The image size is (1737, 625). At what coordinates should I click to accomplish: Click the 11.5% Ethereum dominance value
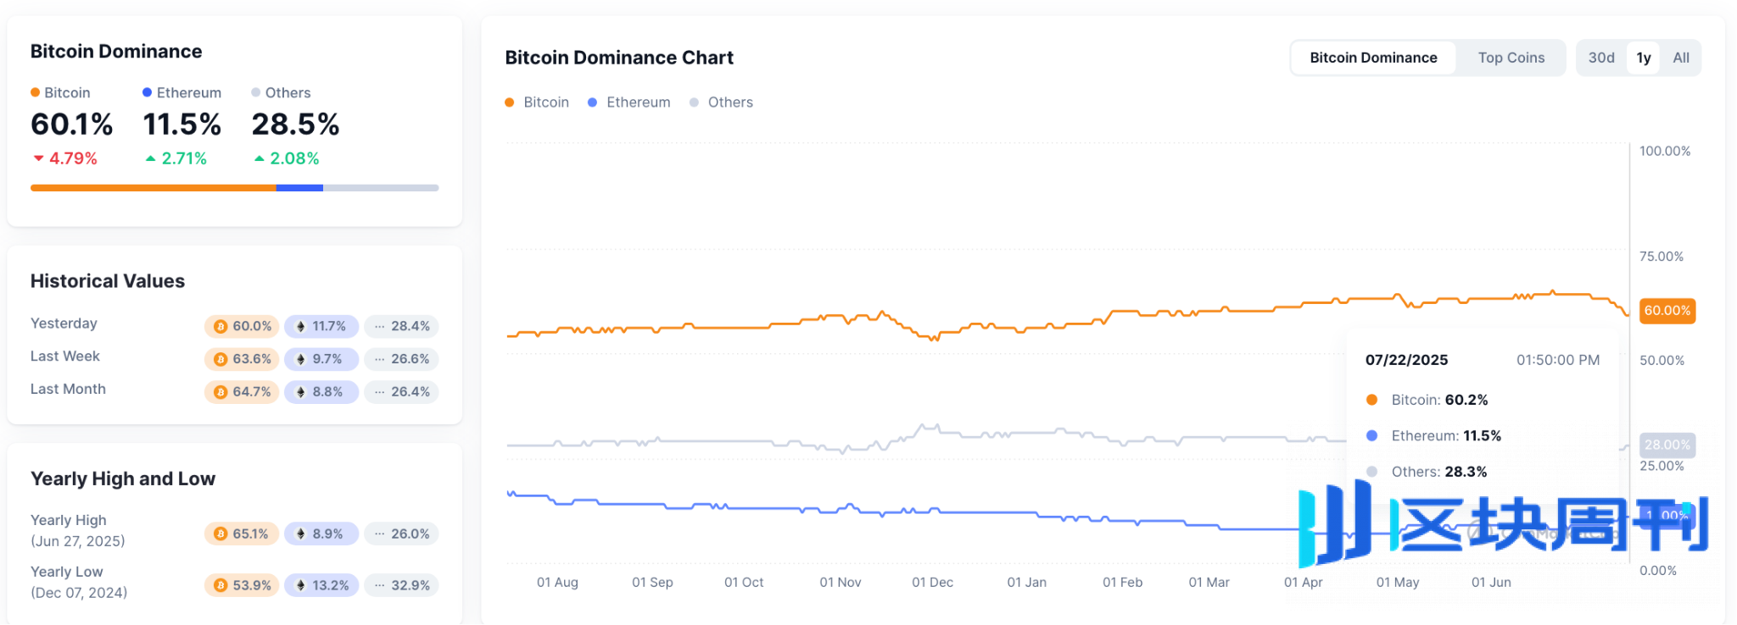pos(182,124)
